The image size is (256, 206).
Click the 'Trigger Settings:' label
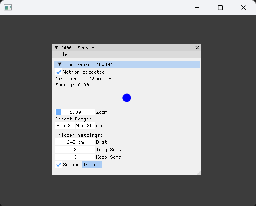[79, 135]
